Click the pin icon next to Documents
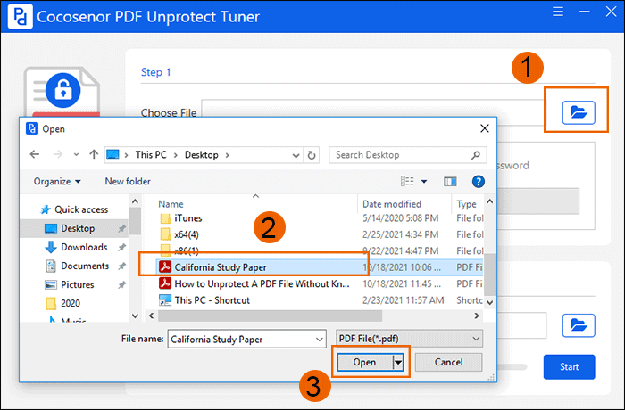Image resolution: width=625 pixels, height=410 pixels. (x=121, y=266)
